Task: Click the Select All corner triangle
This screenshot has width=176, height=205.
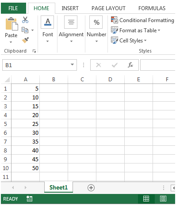Action: click(x=7, y=80)
